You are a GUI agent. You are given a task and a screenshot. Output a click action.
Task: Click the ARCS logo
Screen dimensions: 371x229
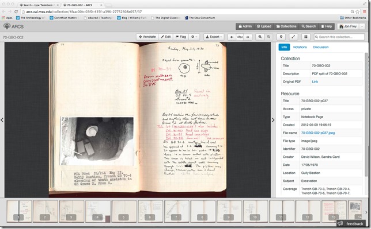13,26
